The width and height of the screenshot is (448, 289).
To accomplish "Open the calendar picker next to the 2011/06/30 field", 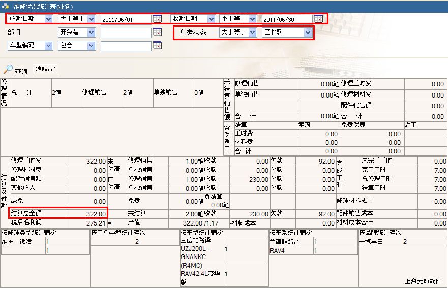I will (318, 19).
